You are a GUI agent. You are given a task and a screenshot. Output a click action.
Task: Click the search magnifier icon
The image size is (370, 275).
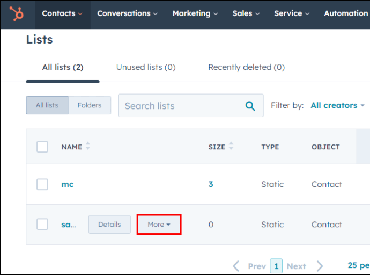[250, 106]
